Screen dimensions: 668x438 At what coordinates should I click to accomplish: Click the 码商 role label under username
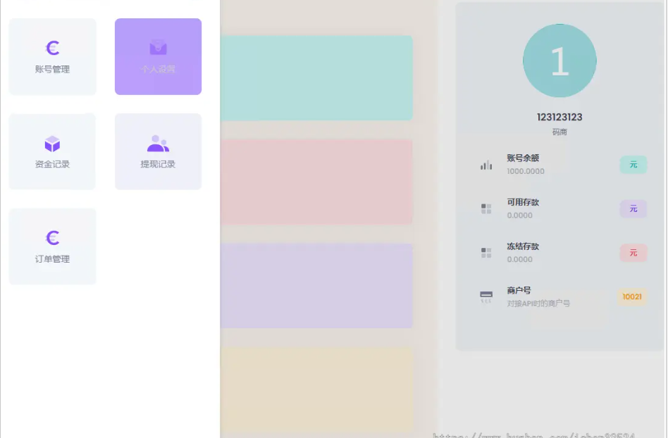pyautogui.click(x=559, y=132)
